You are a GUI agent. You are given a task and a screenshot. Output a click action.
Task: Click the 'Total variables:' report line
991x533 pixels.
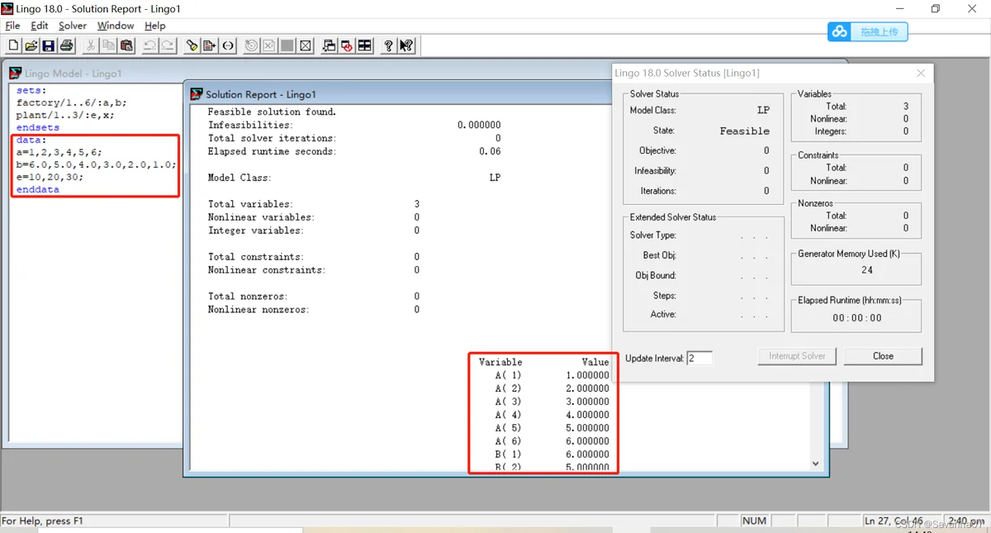250,203
